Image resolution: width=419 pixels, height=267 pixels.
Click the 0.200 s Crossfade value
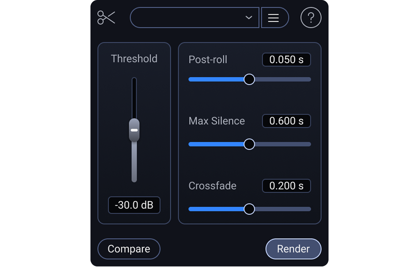point(286,186)
